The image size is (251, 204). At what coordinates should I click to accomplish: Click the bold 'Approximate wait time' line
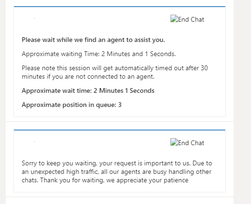point(88,91)
